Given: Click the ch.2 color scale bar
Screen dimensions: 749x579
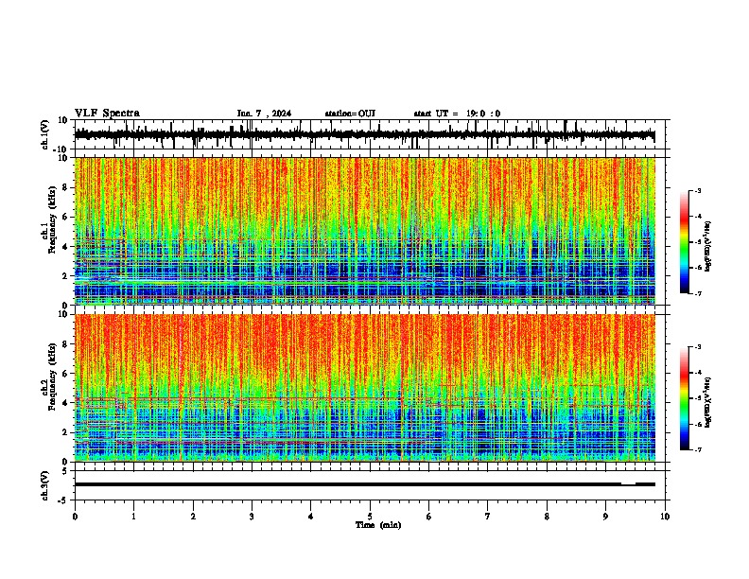Looking at the screenshot, I should click(684, 398).
